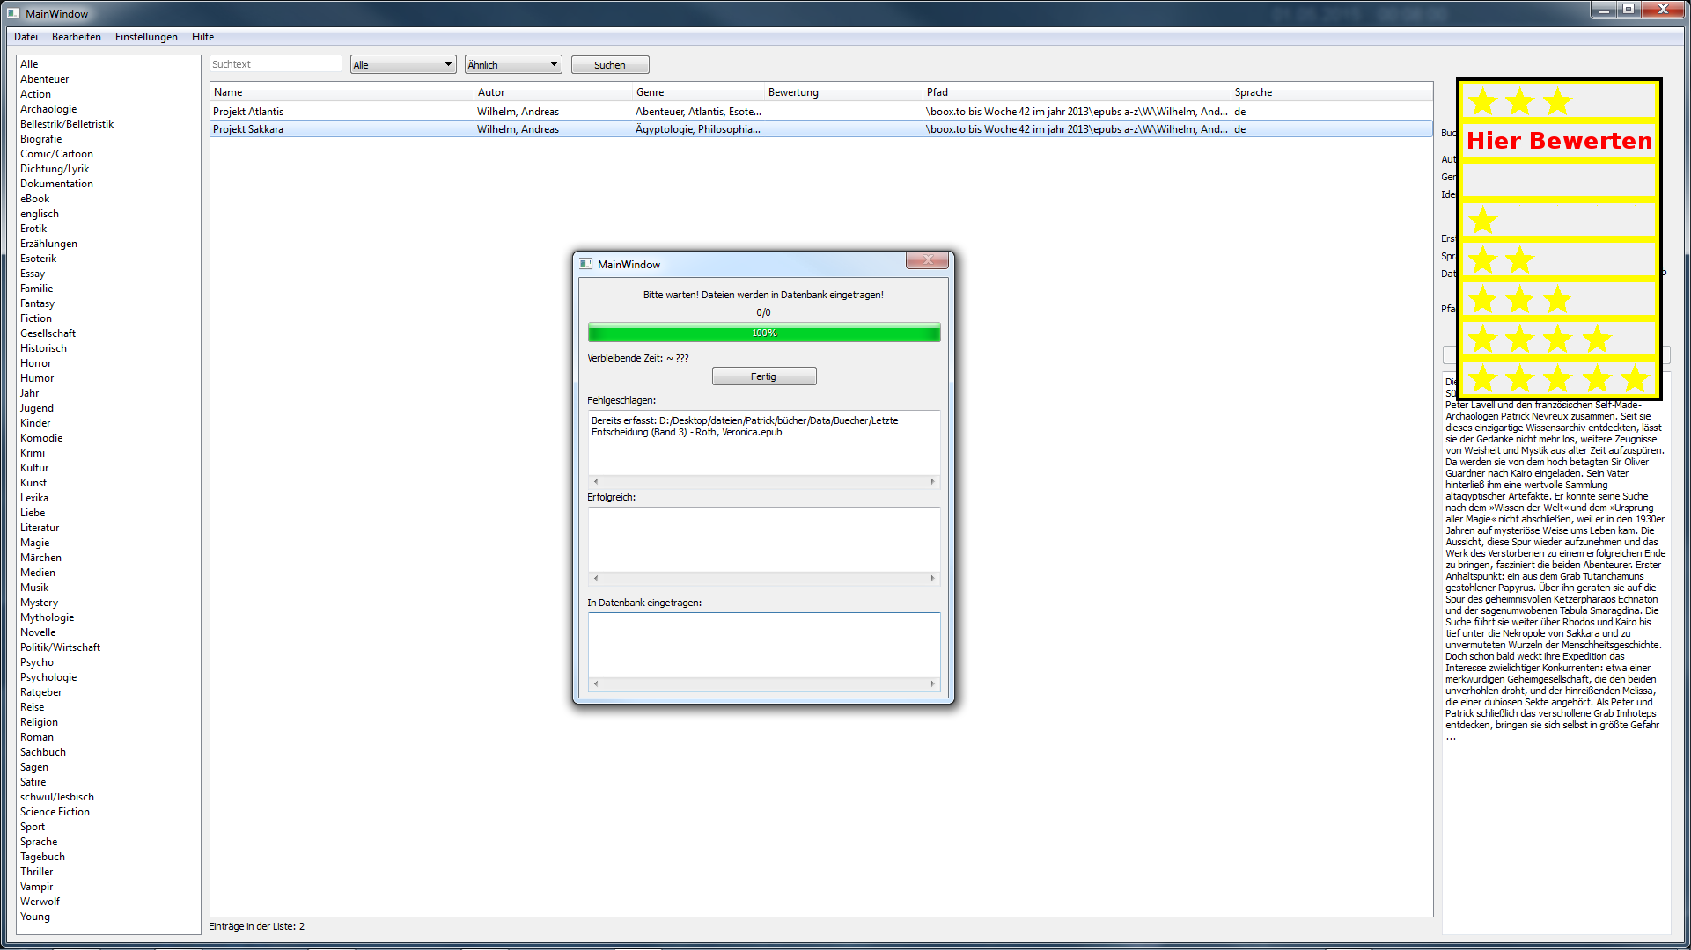
Task: Click the Suchen button
Action: (x=609, y=65)
